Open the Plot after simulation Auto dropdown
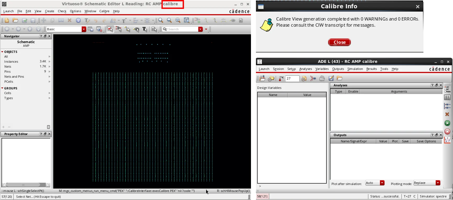Screen dimensions: 453x200 coord(382,183)
